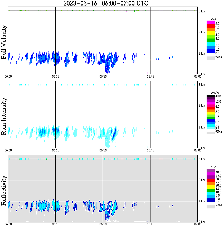Select magenta 8.0 swatch in velocity legend

point(211,22)
